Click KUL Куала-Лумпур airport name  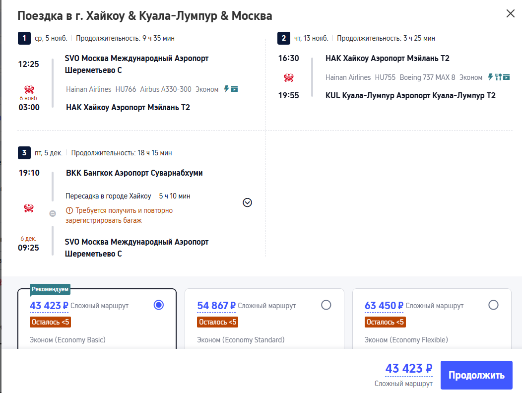click(x=410, y=96)
